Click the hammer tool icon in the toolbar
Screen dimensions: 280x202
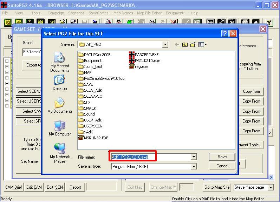163,22
